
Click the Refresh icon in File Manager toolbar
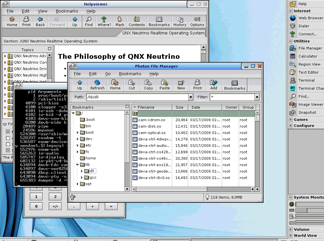[x=97, y=85]
